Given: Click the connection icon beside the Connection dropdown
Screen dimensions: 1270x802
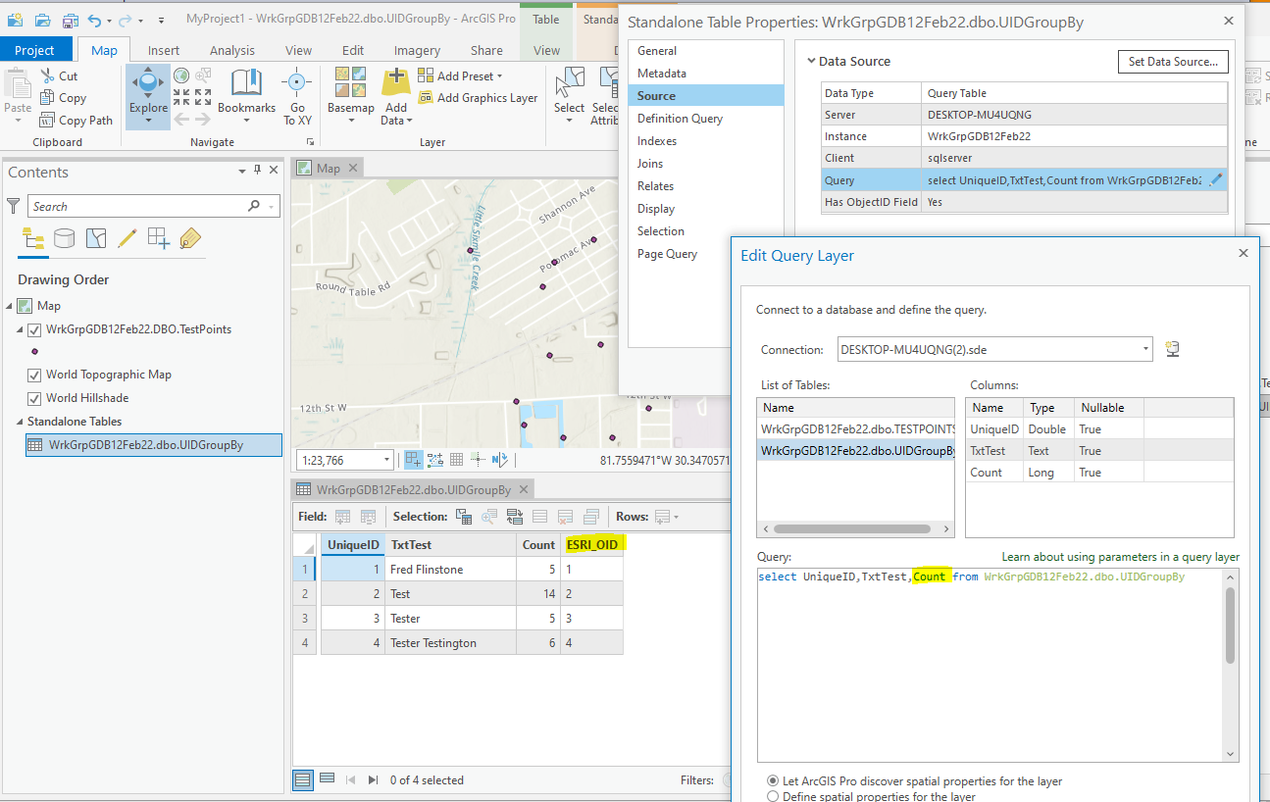Looking at the screenshot, I should [1171, 350].
